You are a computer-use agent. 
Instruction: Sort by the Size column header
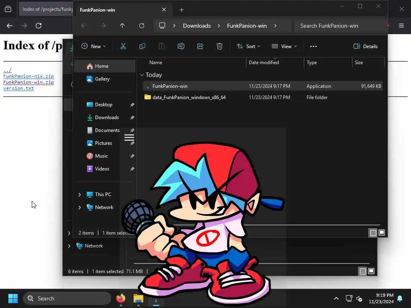pos(359,62)
